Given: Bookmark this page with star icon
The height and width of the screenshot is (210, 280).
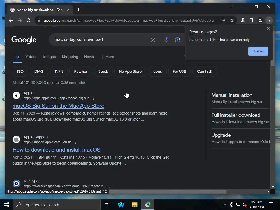Looking at the screenshot, I should [232, 20].
